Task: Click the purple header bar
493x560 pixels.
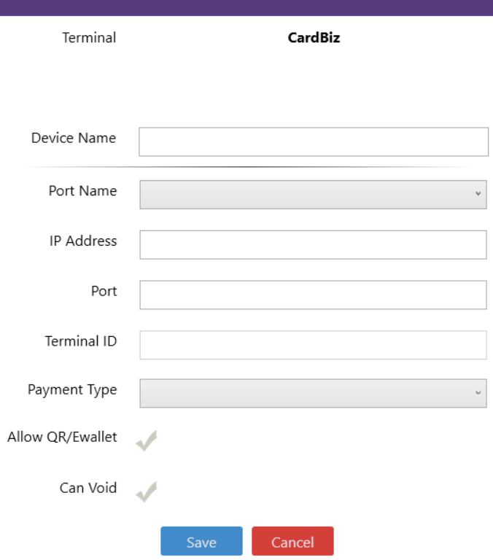Action: 246,7
